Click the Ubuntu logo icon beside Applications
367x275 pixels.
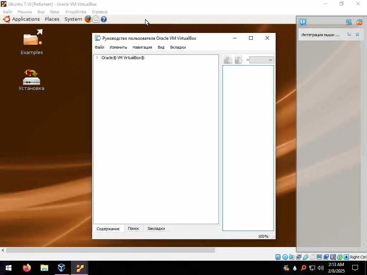pyautogui.click(x=6, y=19)
